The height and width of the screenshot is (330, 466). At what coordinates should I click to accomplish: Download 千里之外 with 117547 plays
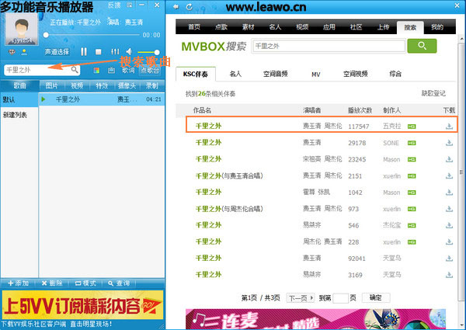tap(449, 127)
